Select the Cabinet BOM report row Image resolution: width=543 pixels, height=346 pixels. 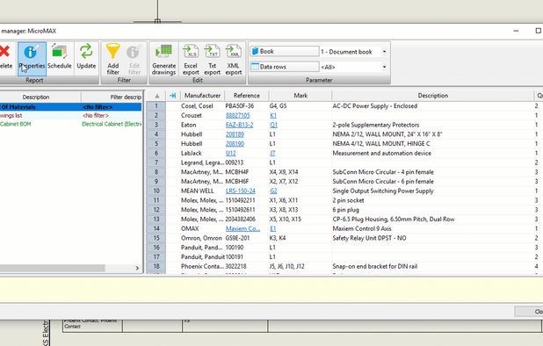(x=70, y=124)
